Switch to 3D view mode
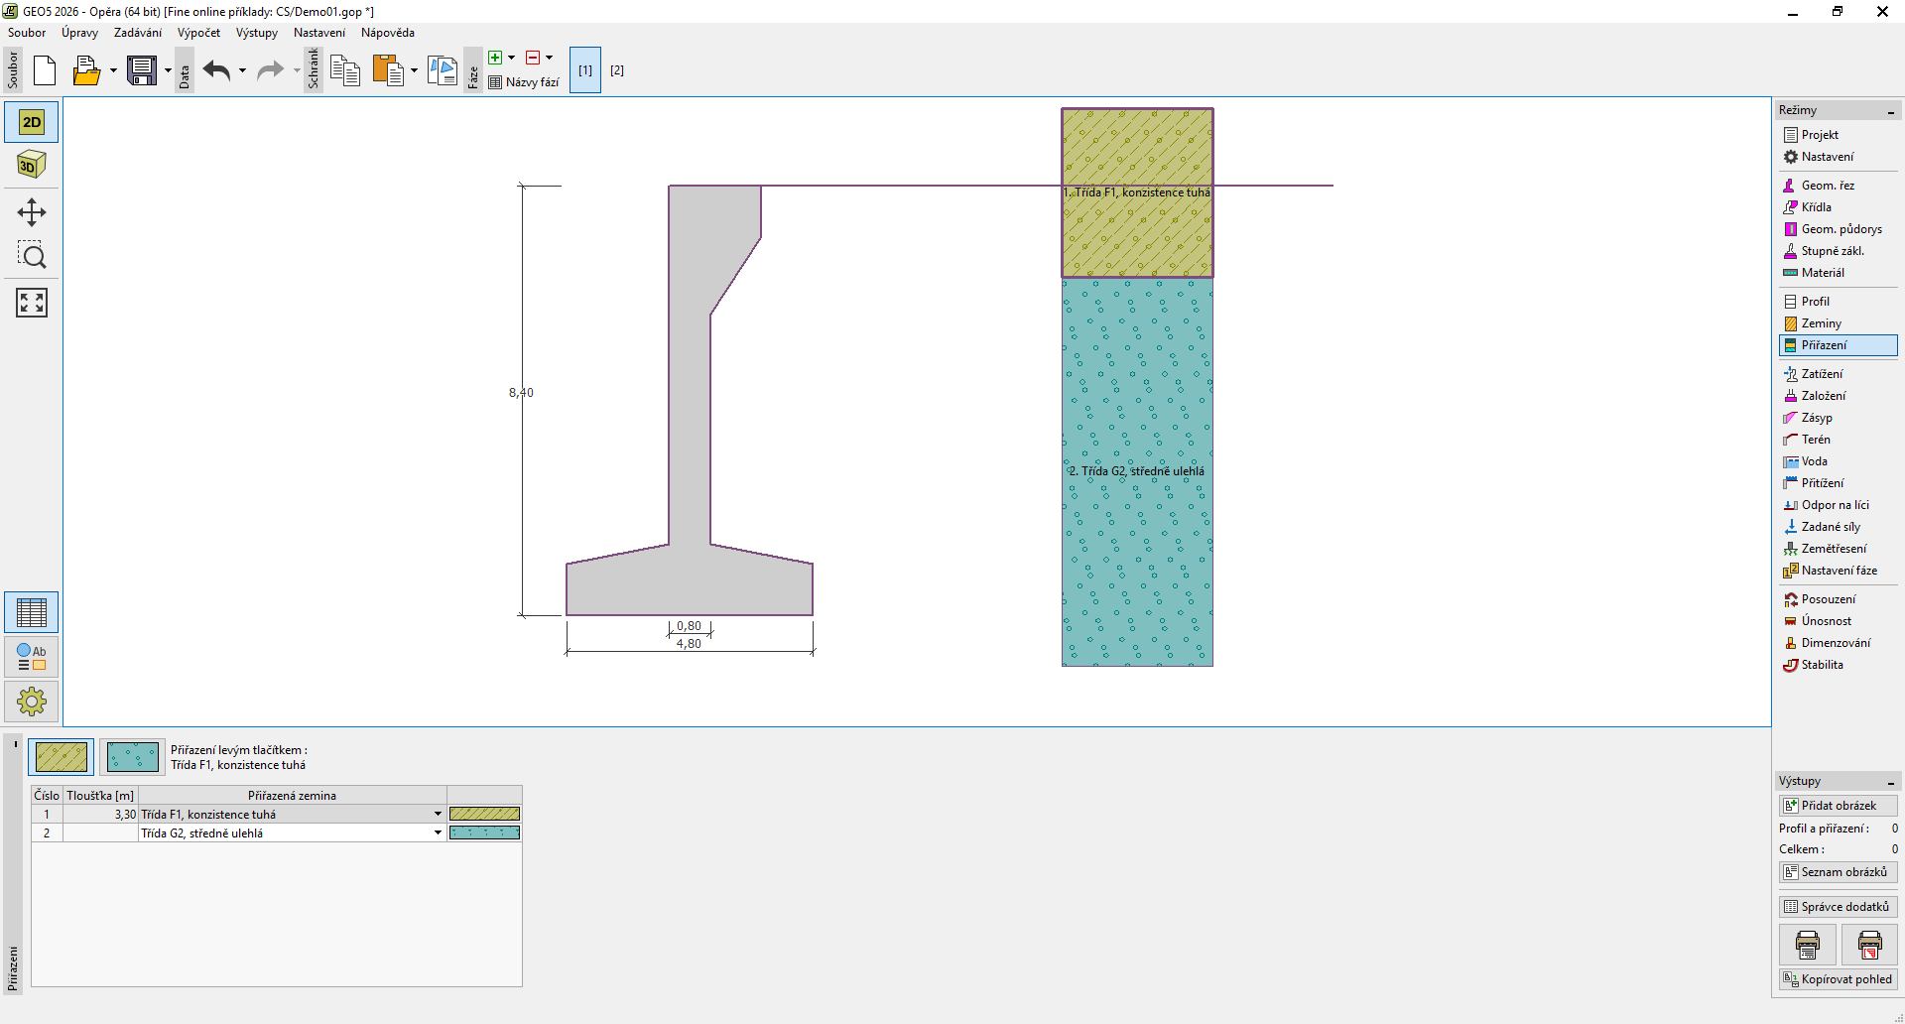Viewport: 1905px width, 1024px height. click(32, 165)
